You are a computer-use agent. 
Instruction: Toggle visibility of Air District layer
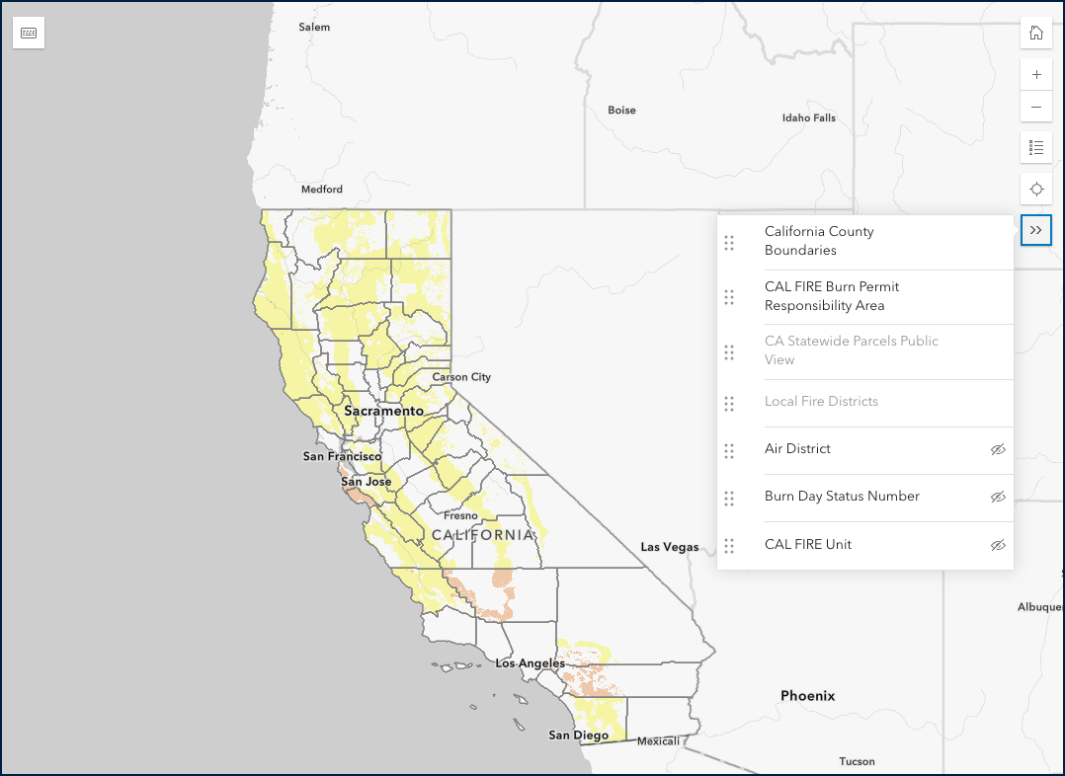point(998,449)
